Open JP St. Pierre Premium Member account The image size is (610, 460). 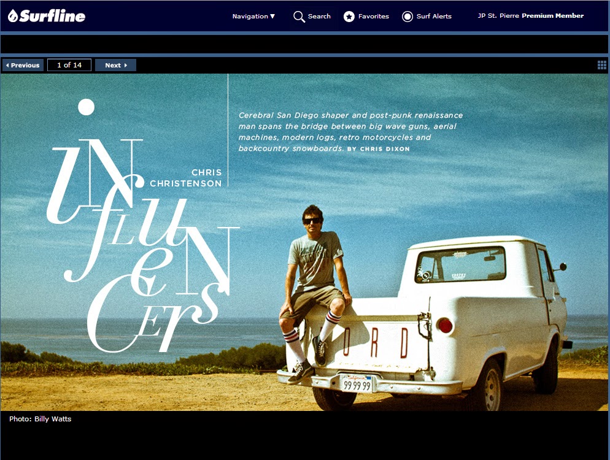531,16
